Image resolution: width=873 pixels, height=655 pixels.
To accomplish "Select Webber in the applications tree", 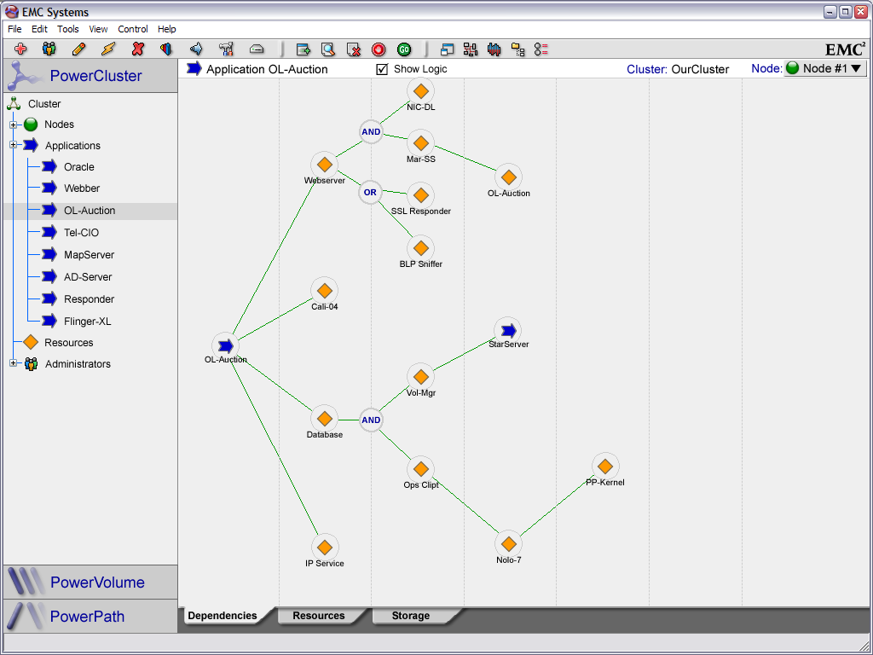I will pos(82,188).
